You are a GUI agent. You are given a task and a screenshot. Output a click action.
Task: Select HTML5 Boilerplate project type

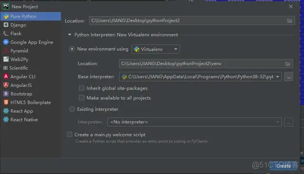[30, 102]
